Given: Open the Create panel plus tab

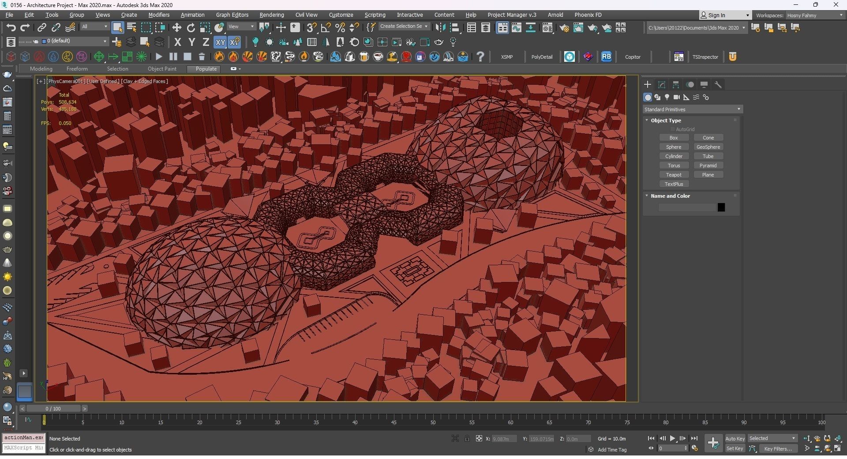Looking at the screenshot, I should point(648,84).
